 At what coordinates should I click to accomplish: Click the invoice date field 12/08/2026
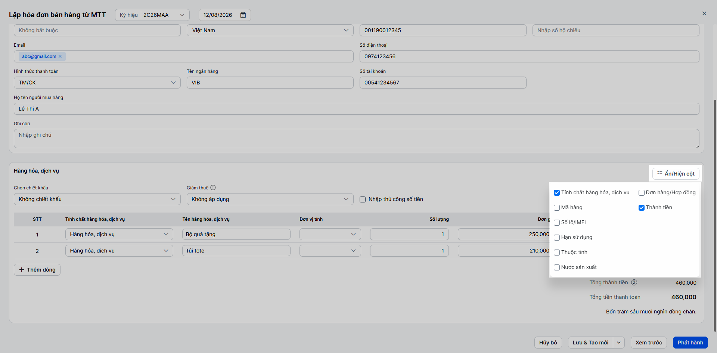coord(224,15)
